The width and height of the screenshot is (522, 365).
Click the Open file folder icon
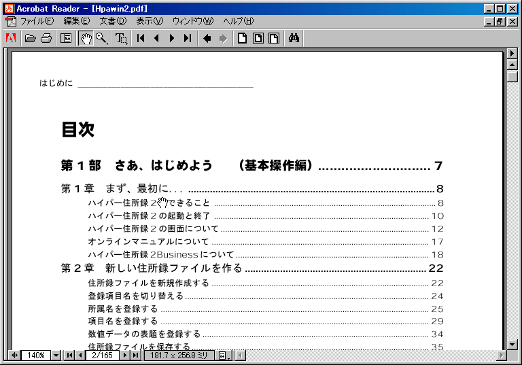pos(30,38)
